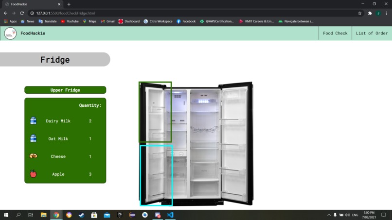
Task: Click the Dairy Milk quantity 2
Action: point(90,121)
